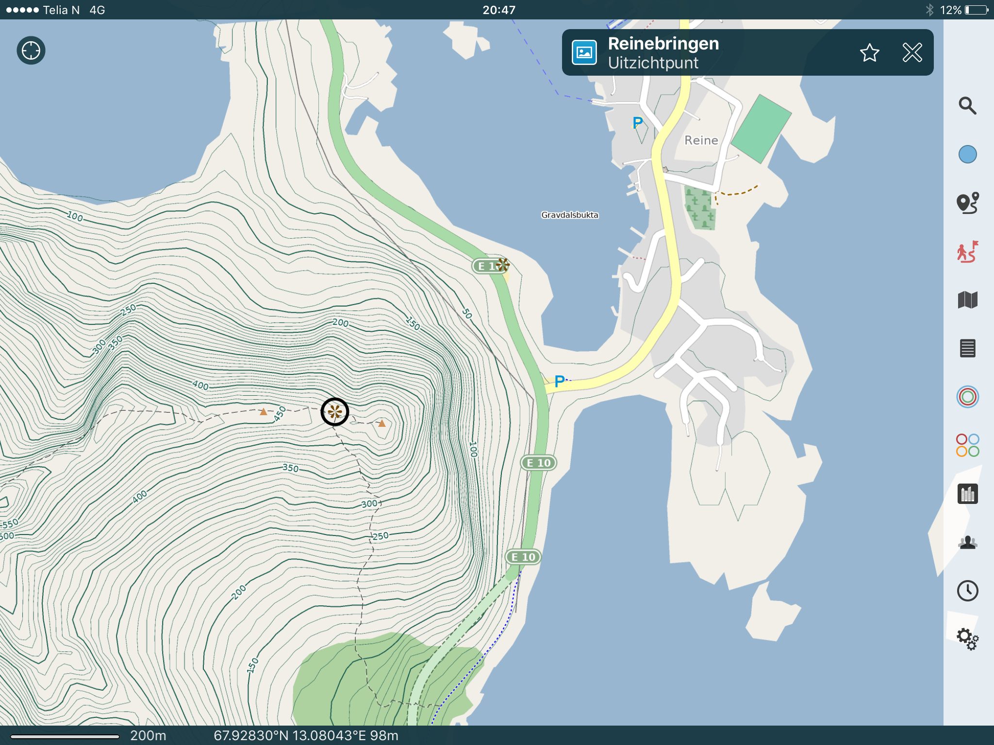994x745 pixels.
Task: Open the search magnifier tool
Action: coord(967,105)
